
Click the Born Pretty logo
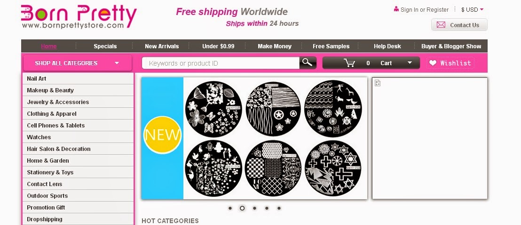pos(79,16)
